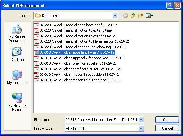Screen dimensions: 183x136
Task: Select 'Doe v Holder Appendix for appellant'
Action: click(81, 58)
